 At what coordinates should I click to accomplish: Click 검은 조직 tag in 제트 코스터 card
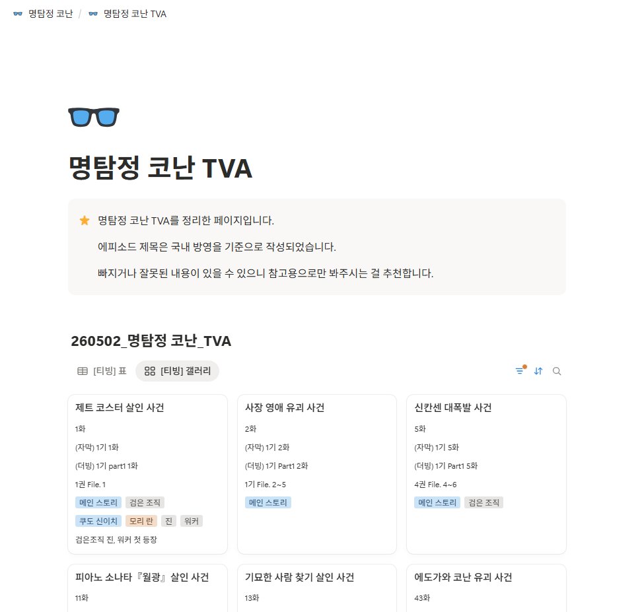point(145,502)
